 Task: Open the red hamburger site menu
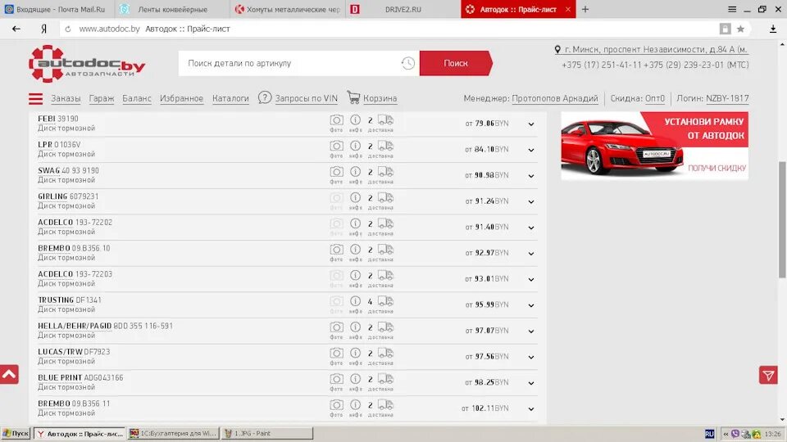point(35,99)
